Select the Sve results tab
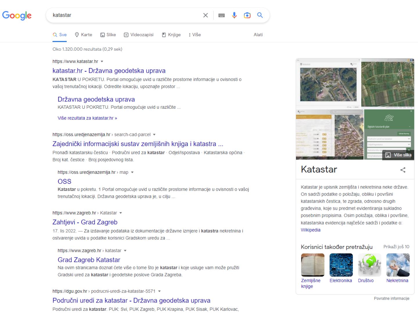Image resolution: width=418 pixels, height=313 pixels. pos(60,35)
